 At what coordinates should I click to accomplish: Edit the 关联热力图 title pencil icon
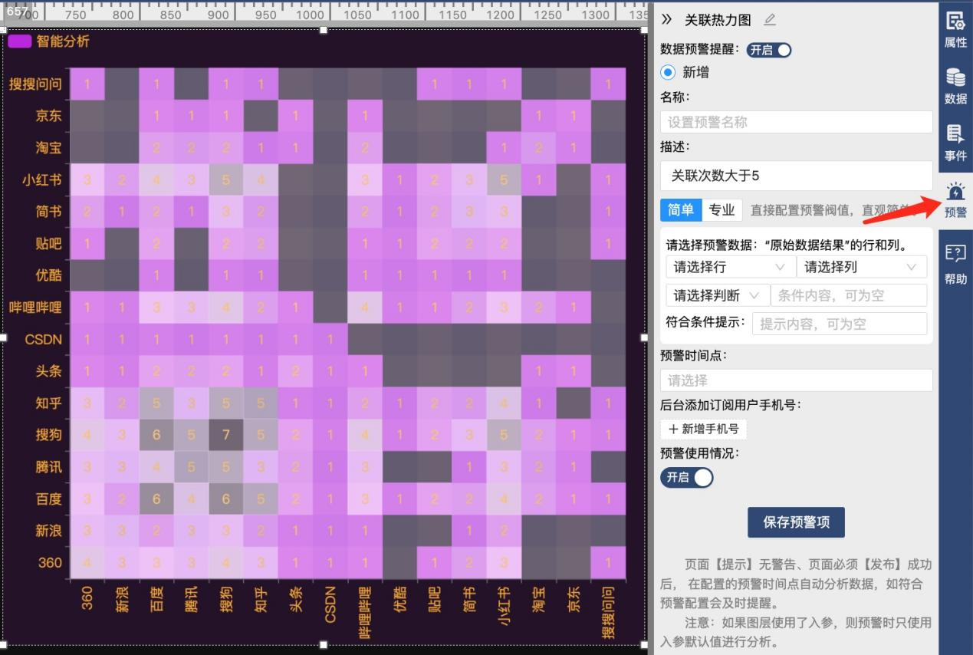[770, 20]
